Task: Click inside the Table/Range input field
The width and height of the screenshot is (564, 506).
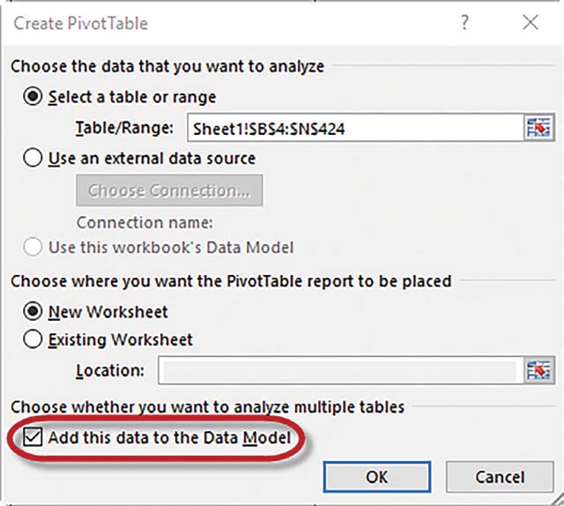Action: pos(351,128)
